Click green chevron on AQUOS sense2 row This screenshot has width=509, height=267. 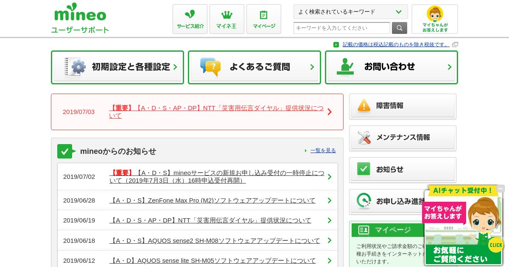(330, 240)
